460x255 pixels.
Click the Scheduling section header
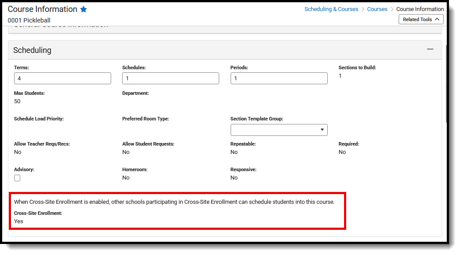pyautogui.click(x=32, y=50)
